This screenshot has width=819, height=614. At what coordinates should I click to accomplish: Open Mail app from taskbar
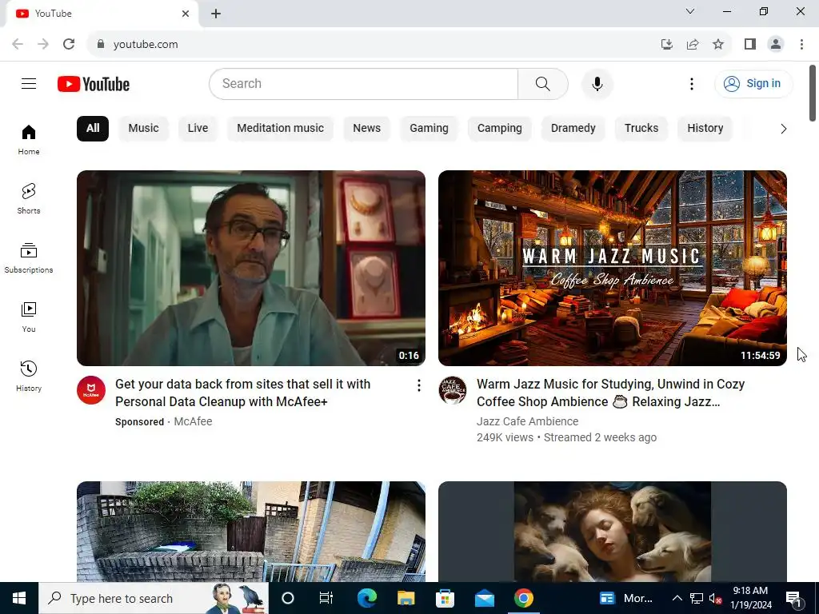tap(484, 598)
